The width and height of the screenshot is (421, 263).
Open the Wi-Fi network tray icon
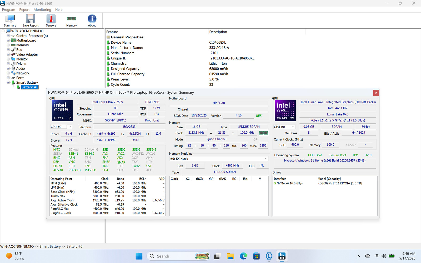377,256
